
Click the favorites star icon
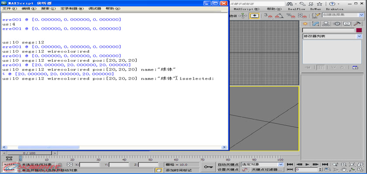319,4
